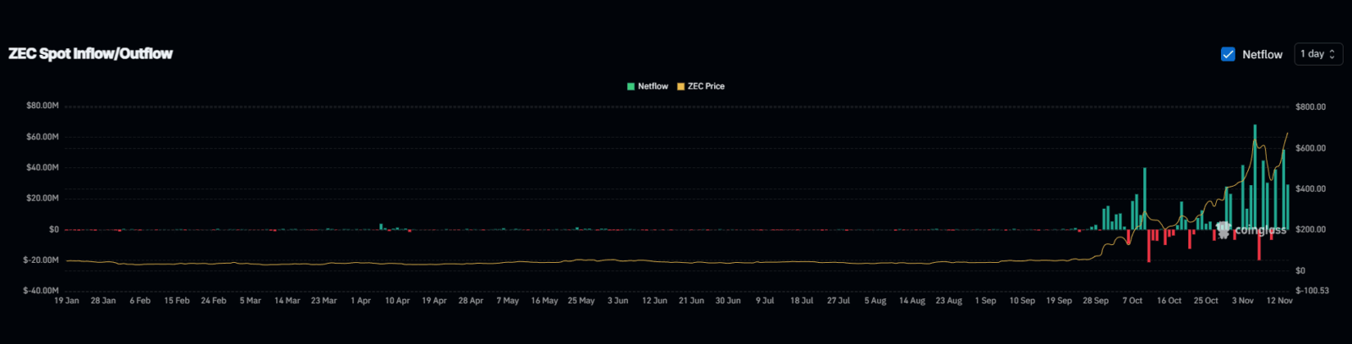Click the up-down arrows on interval selector

click(1333, 54)
